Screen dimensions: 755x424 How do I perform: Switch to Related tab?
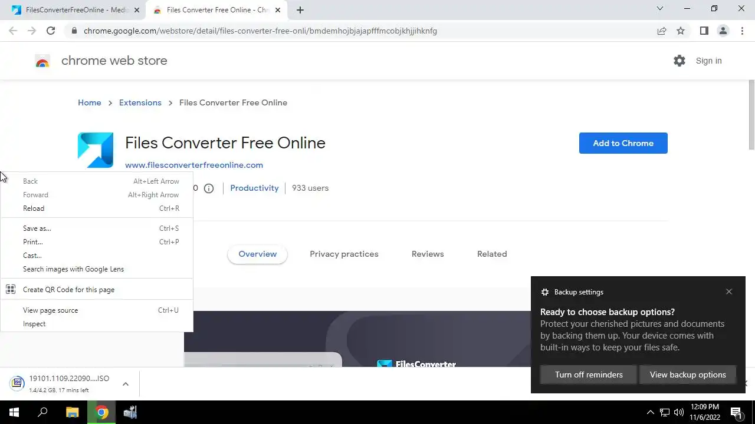[x=492, y=254]
